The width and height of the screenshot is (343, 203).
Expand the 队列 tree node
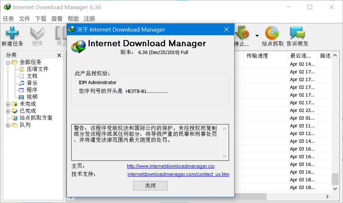(8, 125)
